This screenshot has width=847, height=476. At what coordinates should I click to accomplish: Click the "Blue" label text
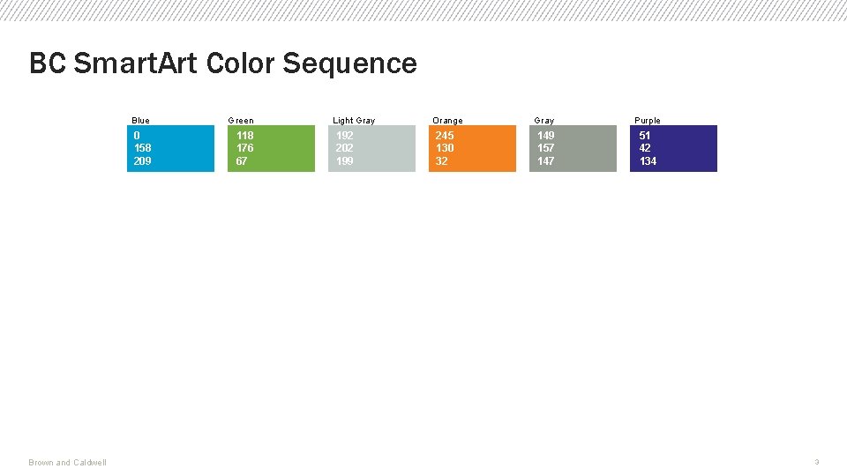pos(141,121)
